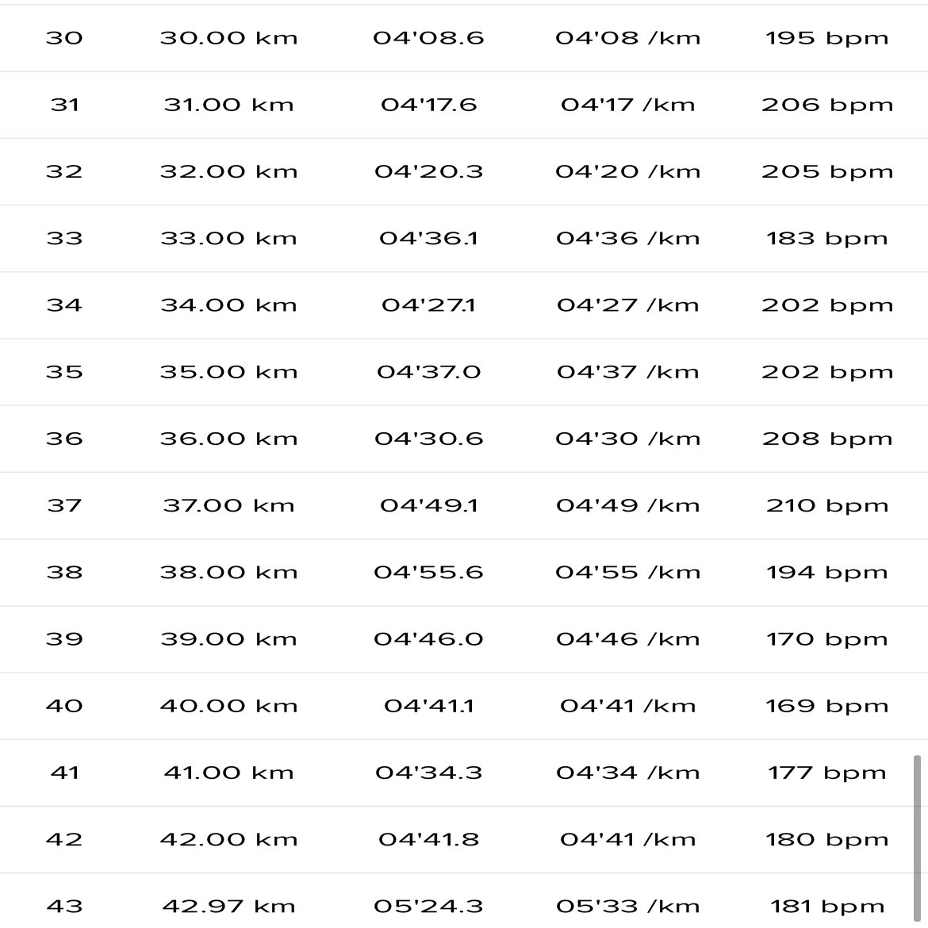Select lap 30 row
This screenshot has height=928, width=928.
point(464,39)
